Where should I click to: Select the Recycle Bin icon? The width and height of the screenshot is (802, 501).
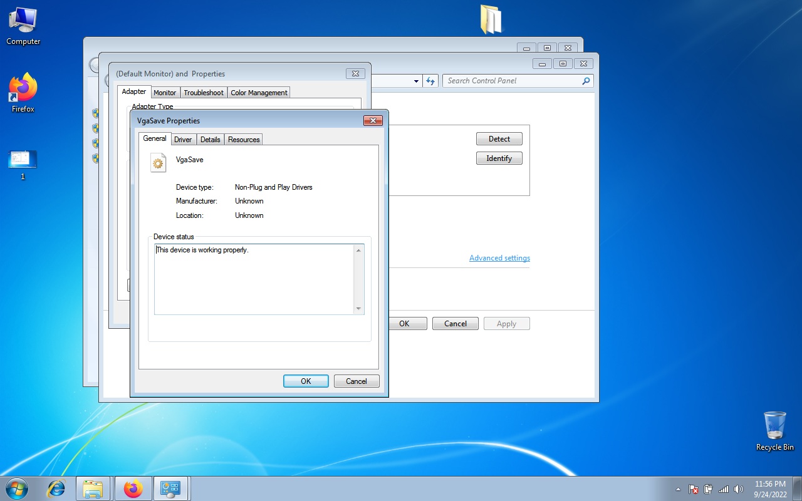[775, 431]
